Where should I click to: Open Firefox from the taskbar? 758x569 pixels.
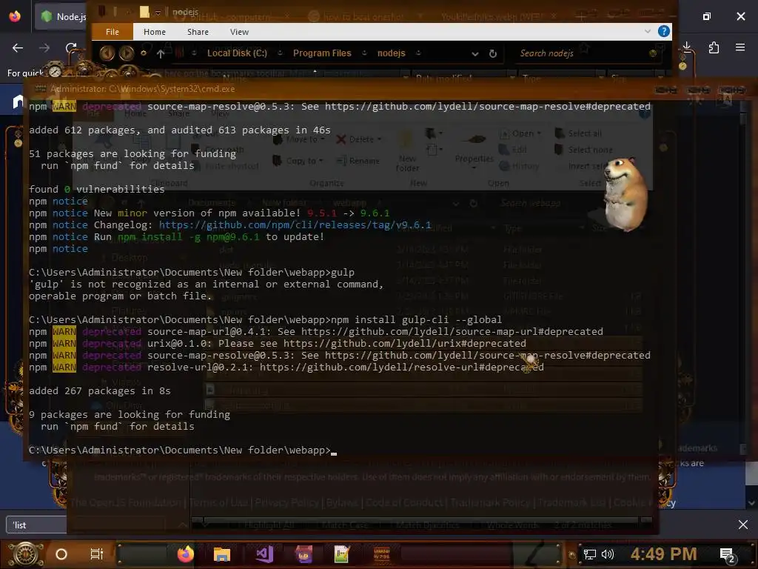coord(185,554)
